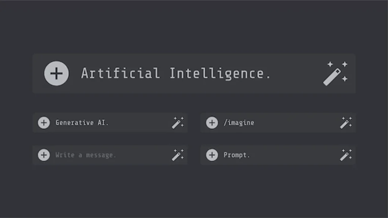
Task: Click the Artificial Intelligence heading text
Action: [x=175, y=73]
